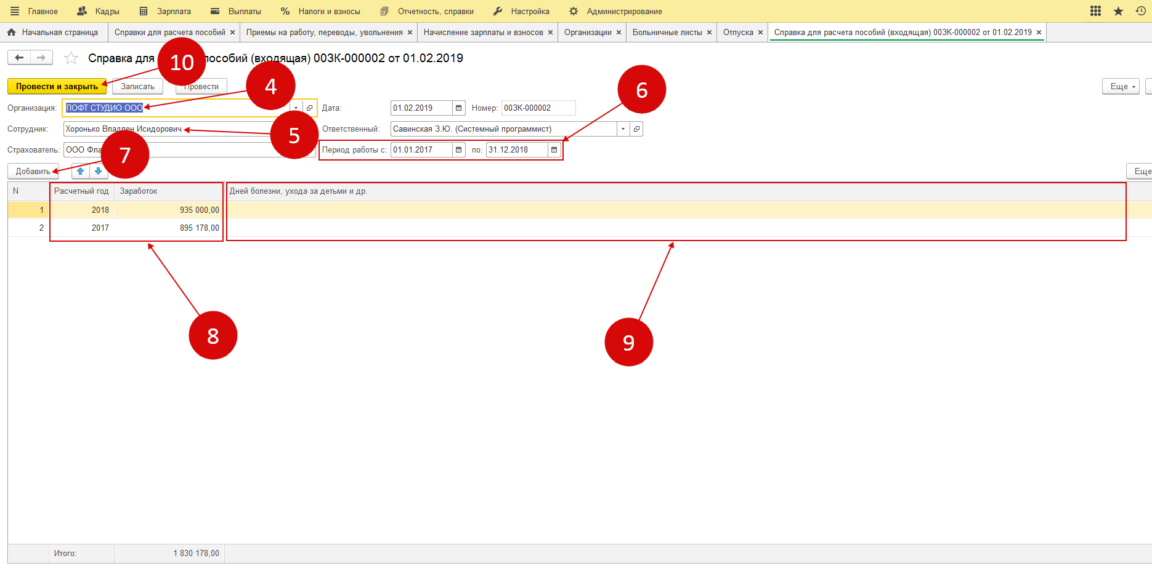Open calendar for Период работы с
This screenshot has width=1152, height=569.
point(458,150)
